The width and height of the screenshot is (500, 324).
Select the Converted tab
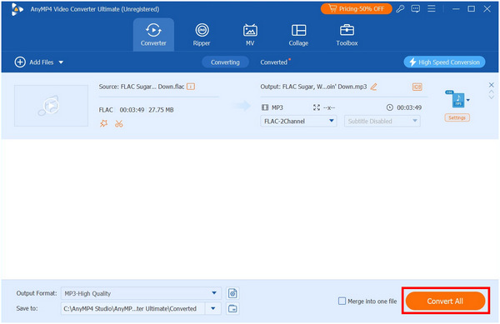click(274, 62)
